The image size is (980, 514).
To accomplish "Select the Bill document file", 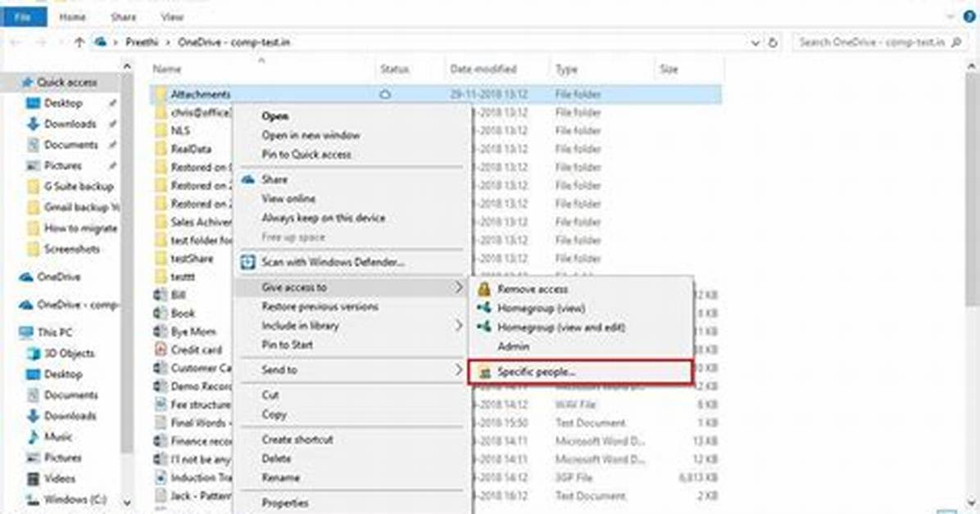I will 178,295.
